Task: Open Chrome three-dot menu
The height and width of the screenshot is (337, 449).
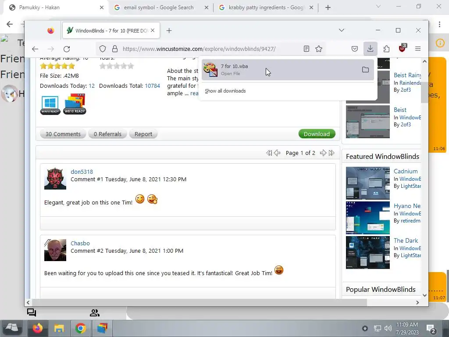Action: tap(439, 24)
